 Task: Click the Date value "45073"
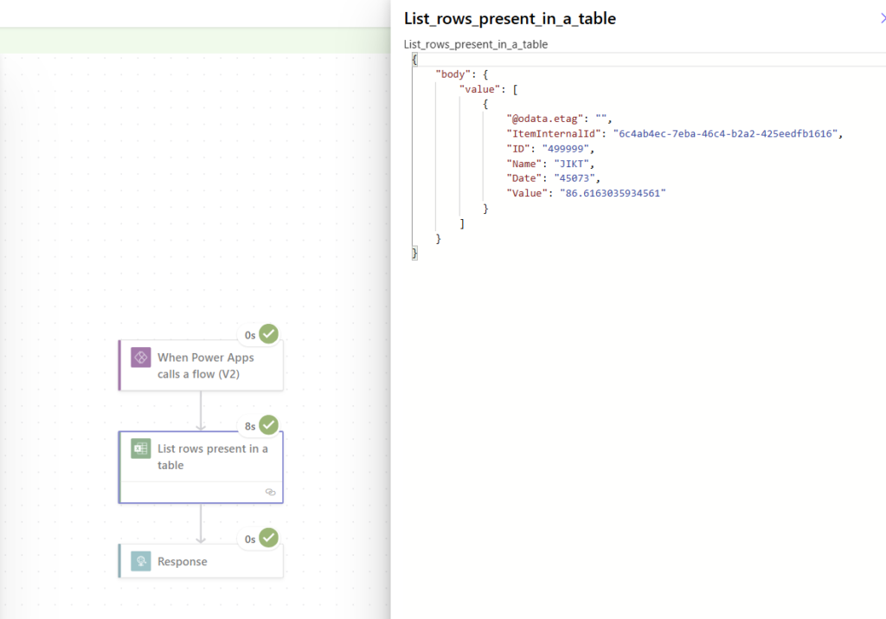pyautogui.click(x=575, y=178)
